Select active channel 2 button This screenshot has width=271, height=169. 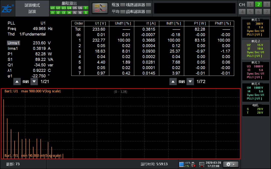coord(258,5)
